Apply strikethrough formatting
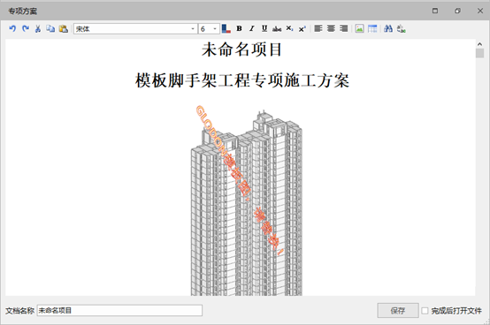Image resolution: width=490 pixels, height=325 pixels. pyautogui.click(x=277, y=28)
